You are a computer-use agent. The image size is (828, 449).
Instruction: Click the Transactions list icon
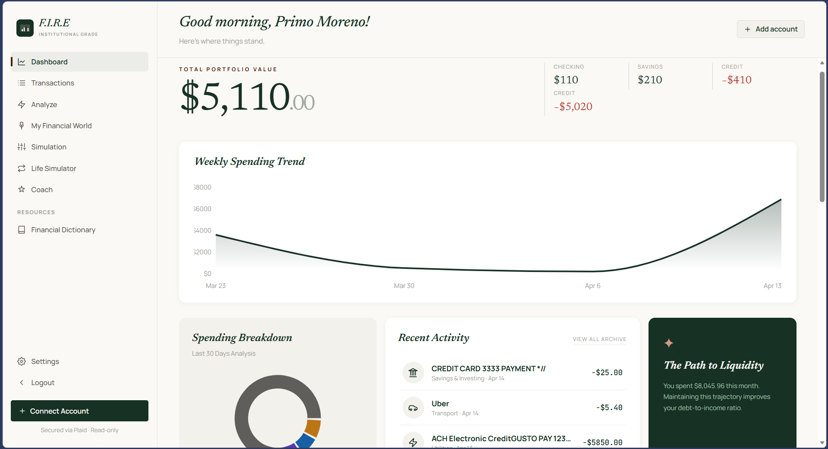pos(22,83)
